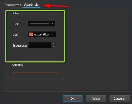Screen dimensions: 132x104
Task: Click the Linha group title
Action: [x=15, y=13]
